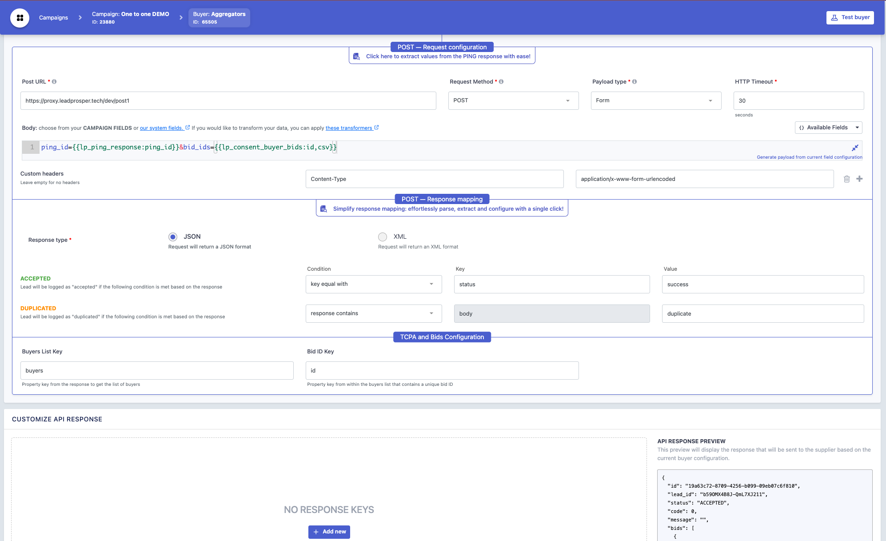Open external link icon after transformers
886x541 pixels.
pyautogui.click(x=376, y=128)
